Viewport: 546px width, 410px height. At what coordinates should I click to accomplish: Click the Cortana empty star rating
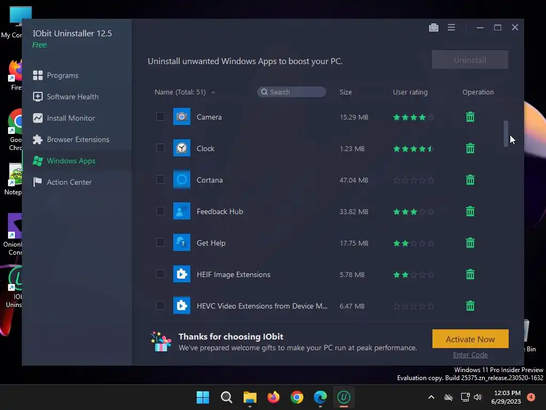click(x=413, y=180)
